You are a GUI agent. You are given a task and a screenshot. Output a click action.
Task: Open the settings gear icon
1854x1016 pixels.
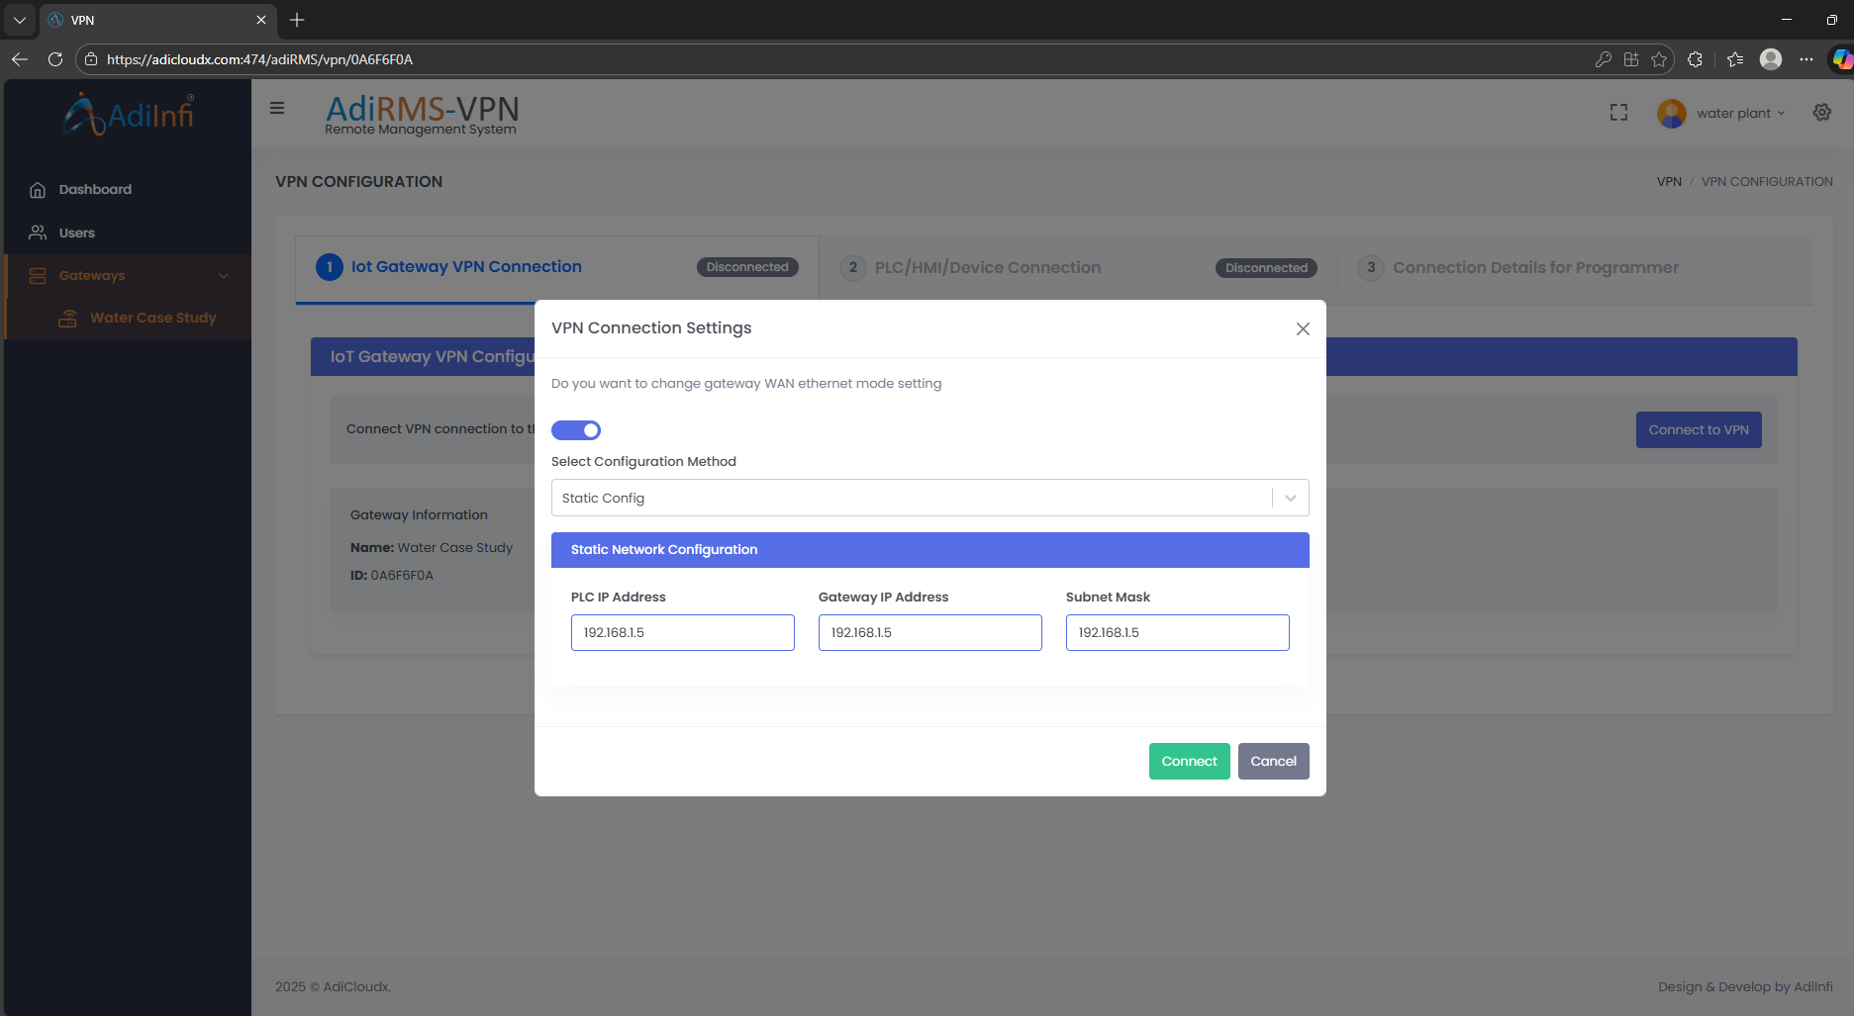coord(1821,113)
